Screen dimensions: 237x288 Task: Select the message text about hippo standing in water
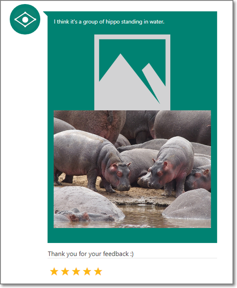point(109,22)
